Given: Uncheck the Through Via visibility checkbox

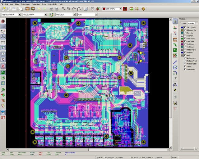Looking at the screenshot, I should (x=185, y=27).
